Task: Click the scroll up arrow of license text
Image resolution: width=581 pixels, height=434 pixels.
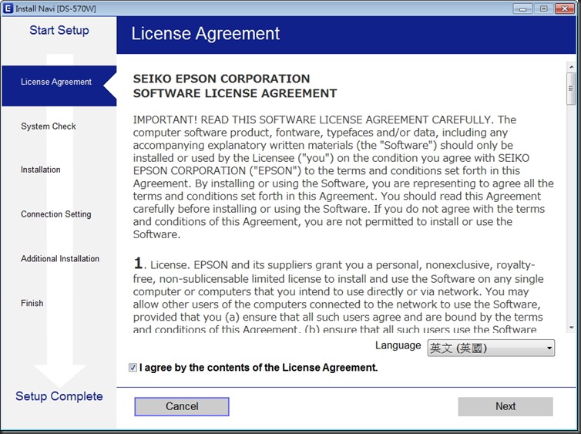Action: click(x=571, y=67)
